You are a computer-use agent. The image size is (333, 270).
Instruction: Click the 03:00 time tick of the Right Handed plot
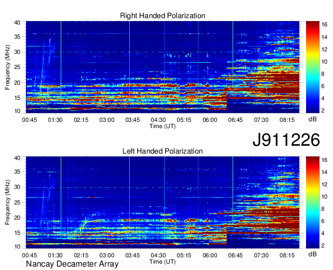pos(107,120)
